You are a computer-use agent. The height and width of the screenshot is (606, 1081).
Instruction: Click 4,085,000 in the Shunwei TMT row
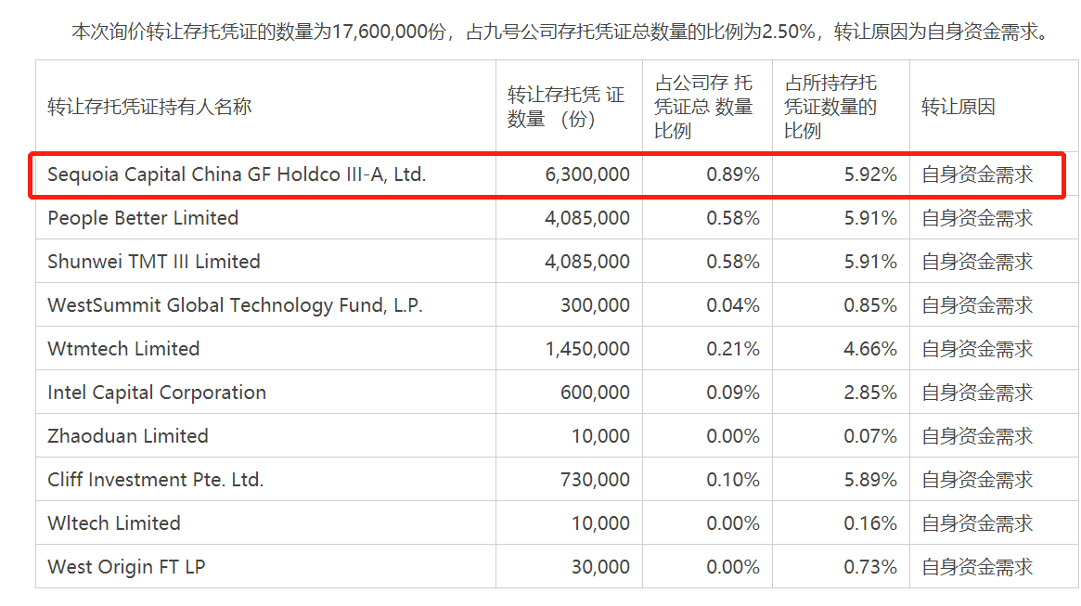click(x=587, y=262)
